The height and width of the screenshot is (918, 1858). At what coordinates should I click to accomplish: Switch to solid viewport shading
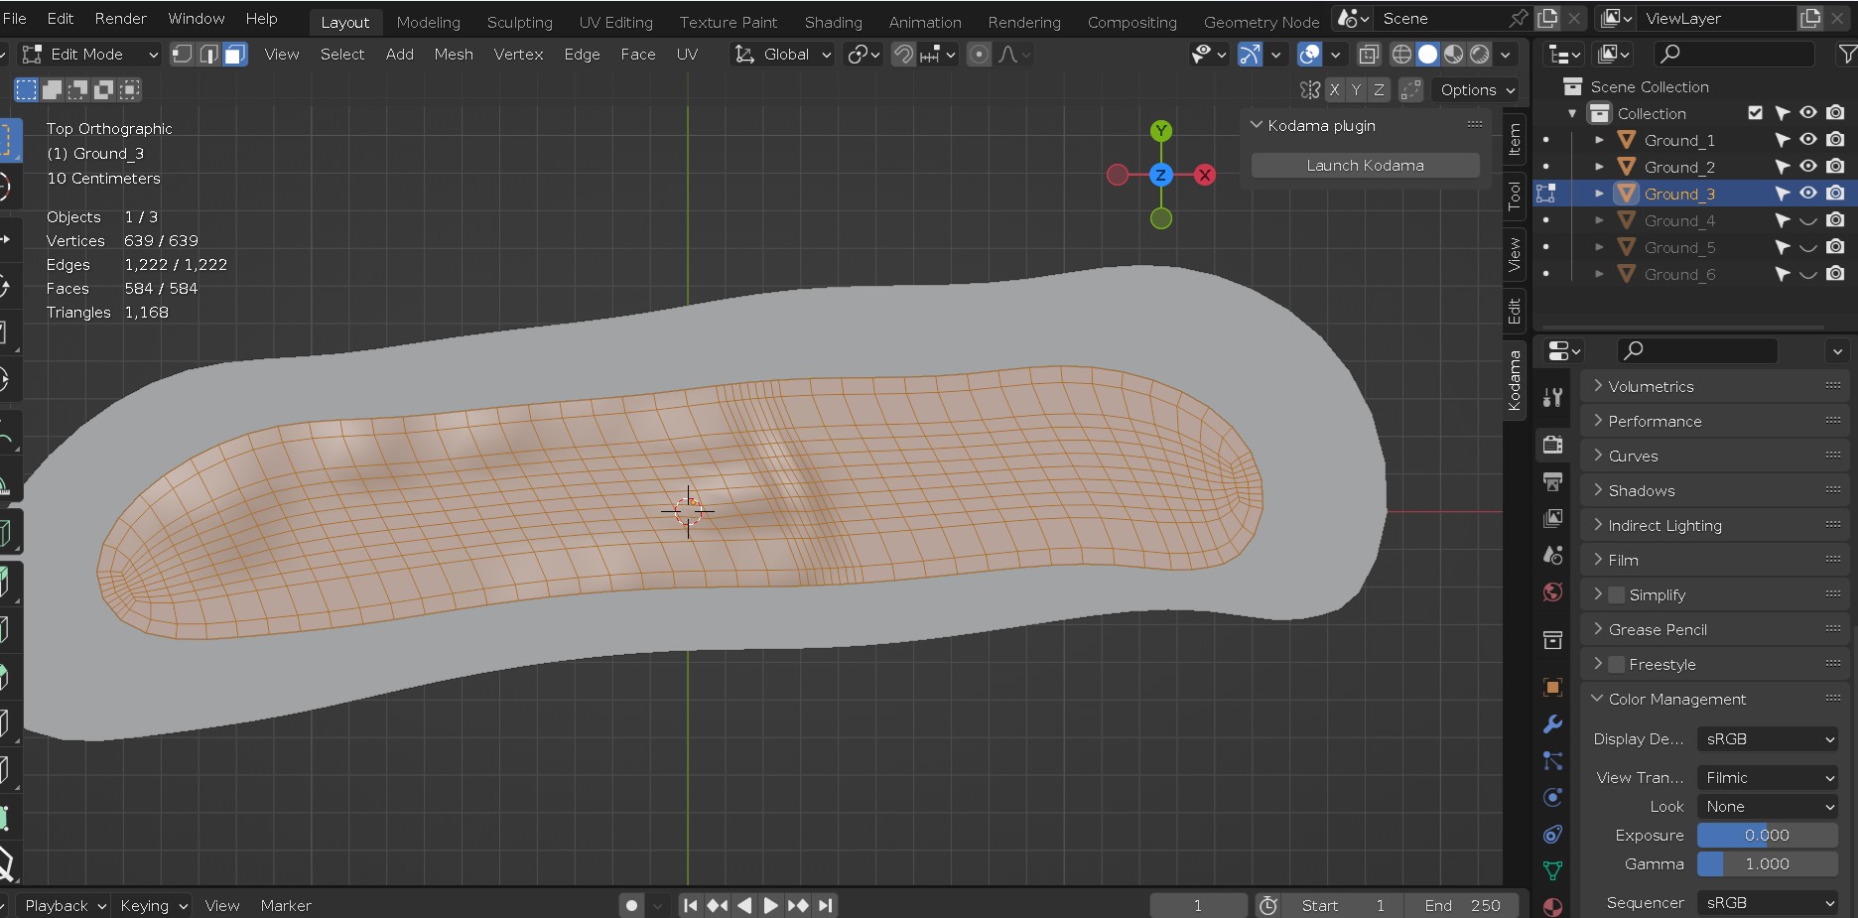coord(1427,55)
